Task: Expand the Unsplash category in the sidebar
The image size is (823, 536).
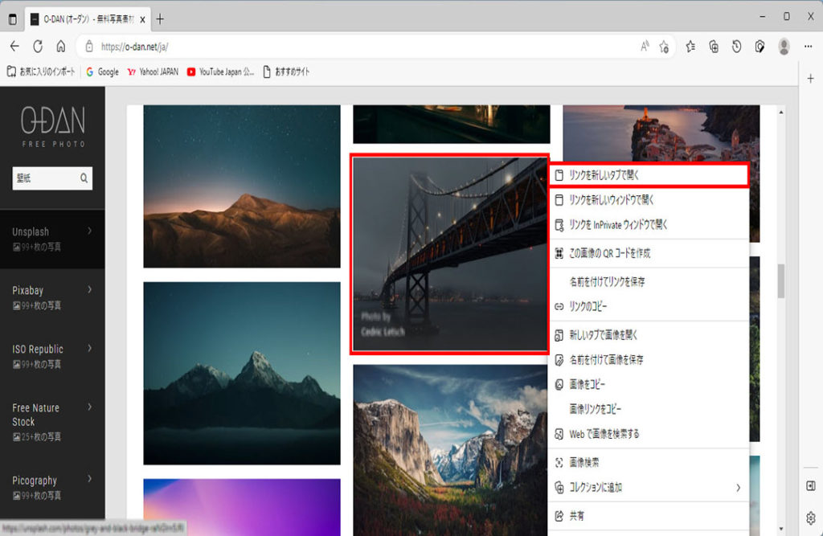Action: (89, 231)
